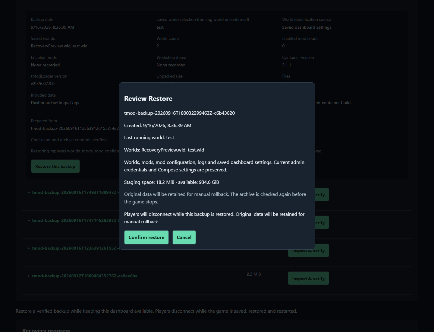Click the Last running world: test line

[x=149, y=137]
